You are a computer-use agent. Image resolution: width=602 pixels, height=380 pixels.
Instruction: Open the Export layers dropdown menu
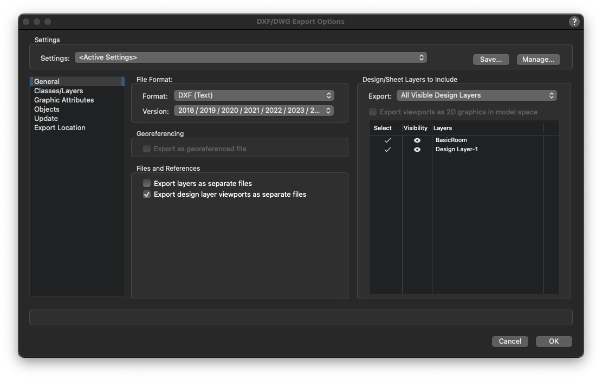coord(476,95)
